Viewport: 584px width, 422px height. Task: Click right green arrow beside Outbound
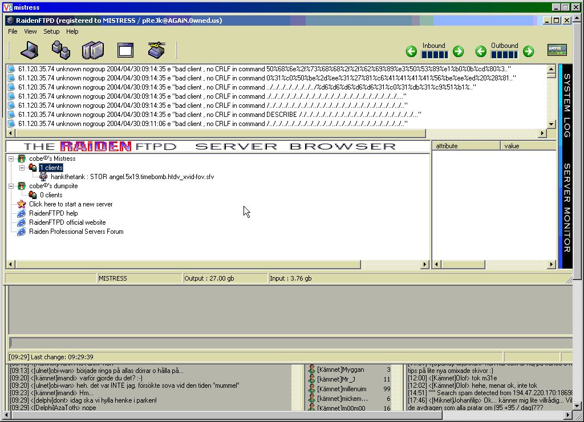point(529,51)
